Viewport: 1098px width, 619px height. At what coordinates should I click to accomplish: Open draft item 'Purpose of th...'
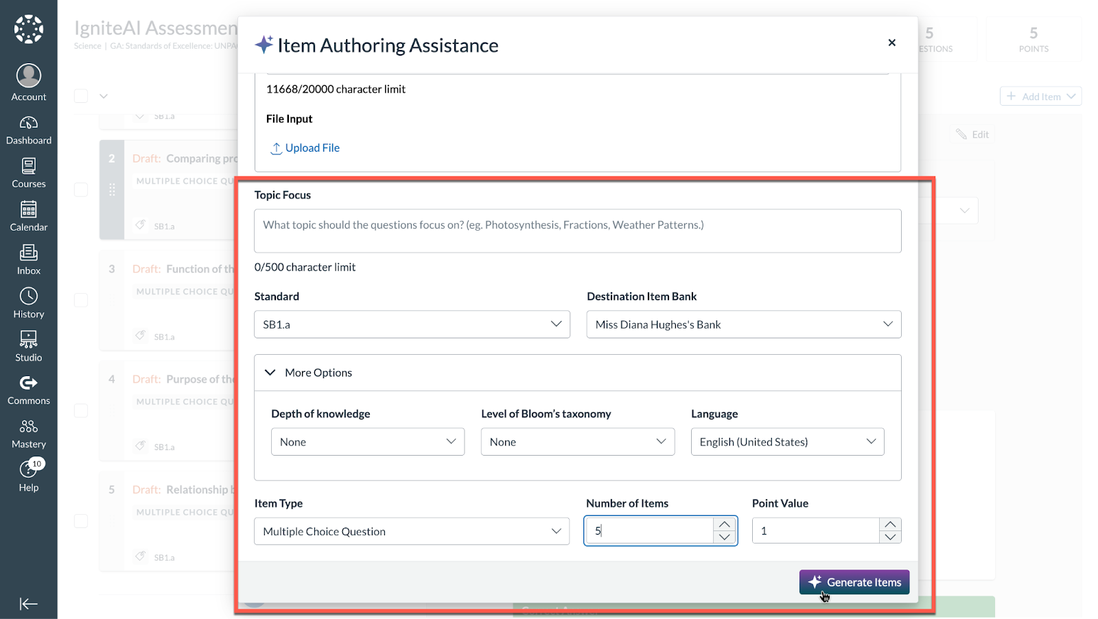pyautogui.click(x=185, y=379)
